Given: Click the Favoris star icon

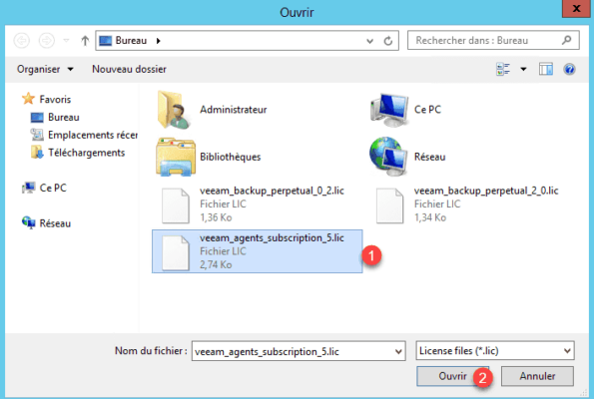Looking at the screenshot, I should (x=28, y=99).
